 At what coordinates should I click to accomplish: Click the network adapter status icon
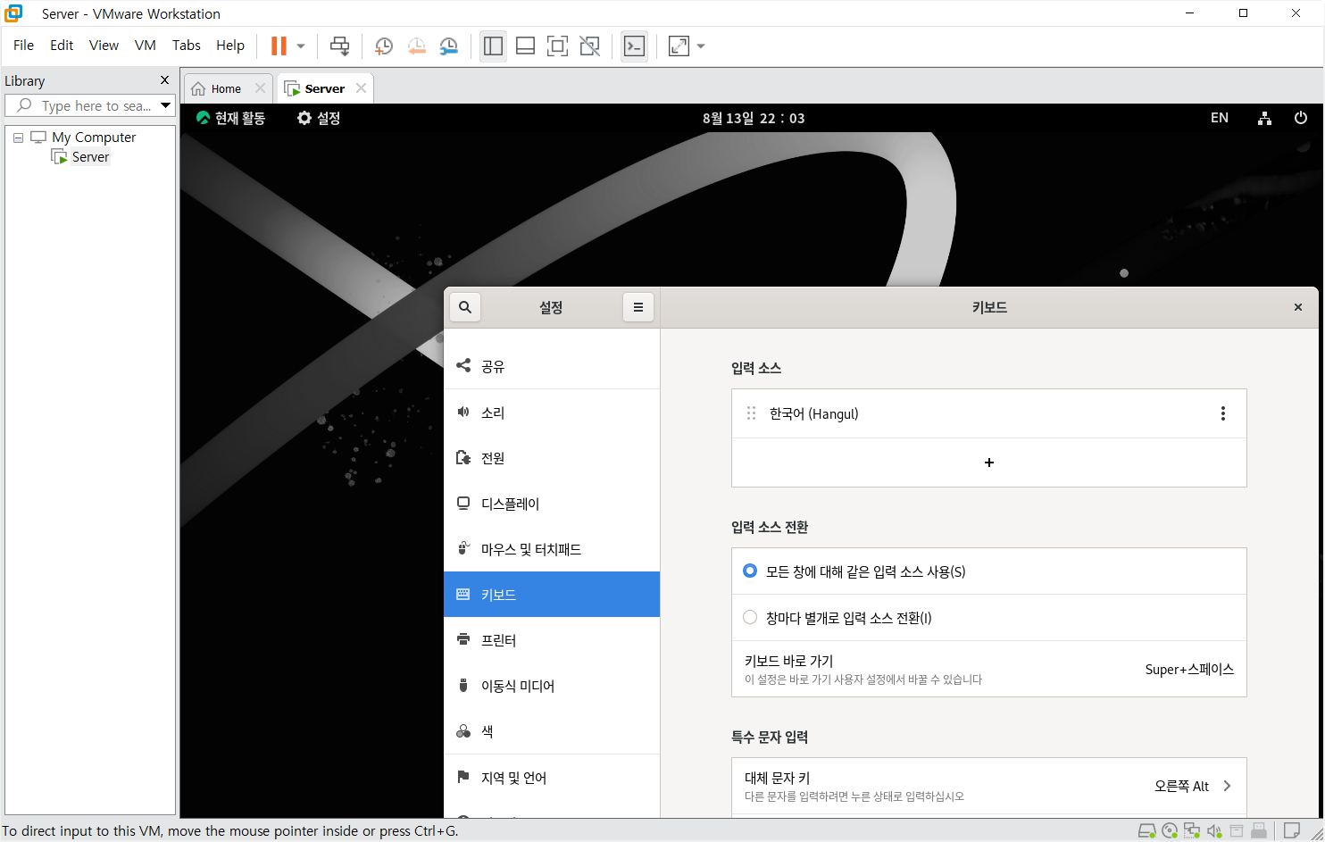1192,831
